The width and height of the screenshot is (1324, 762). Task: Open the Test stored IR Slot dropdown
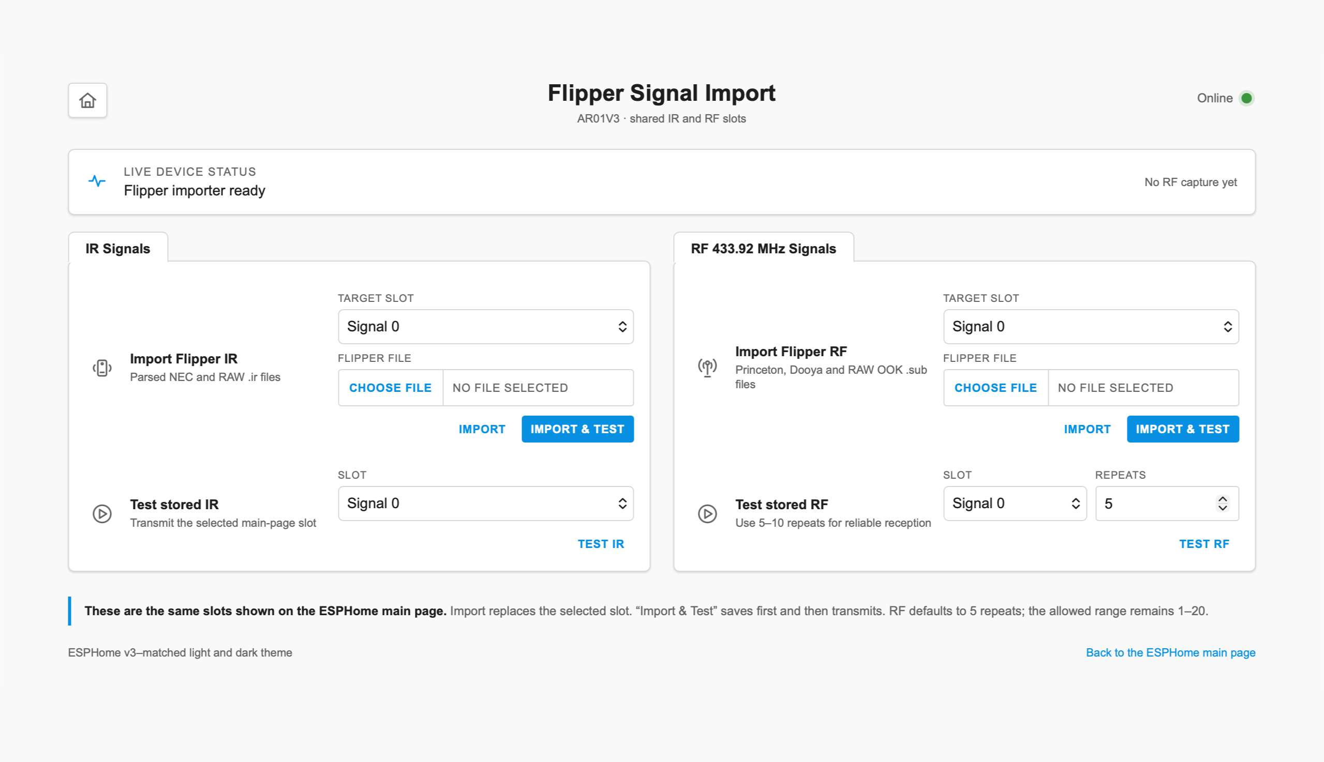485,504
